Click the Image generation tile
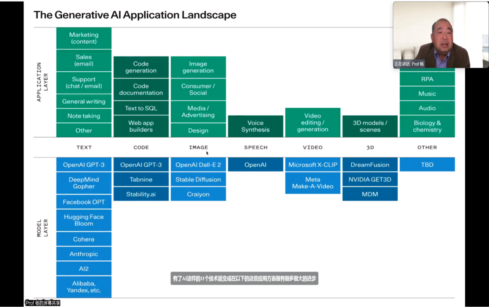 (198, 67)
